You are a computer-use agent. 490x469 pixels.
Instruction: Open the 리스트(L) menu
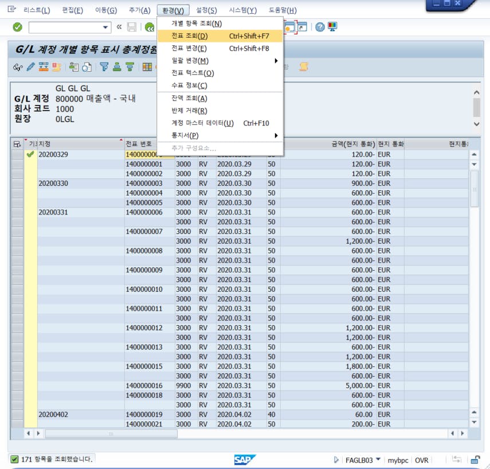pos(37,10)
